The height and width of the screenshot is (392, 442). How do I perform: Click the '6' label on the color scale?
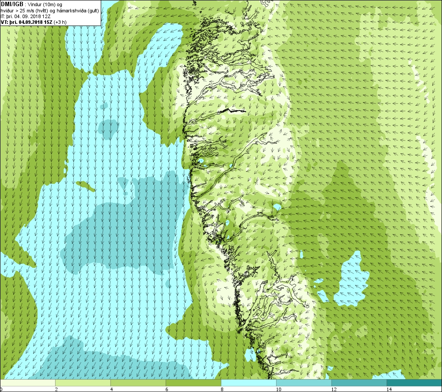coord(167,389)
